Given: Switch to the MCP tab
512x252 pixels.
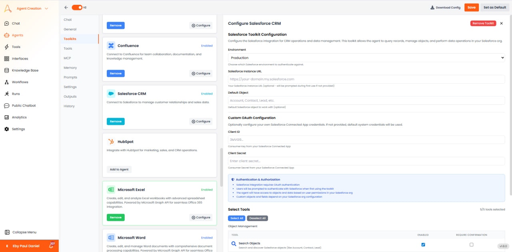Looking at the screenshot, I should point(67,58).
